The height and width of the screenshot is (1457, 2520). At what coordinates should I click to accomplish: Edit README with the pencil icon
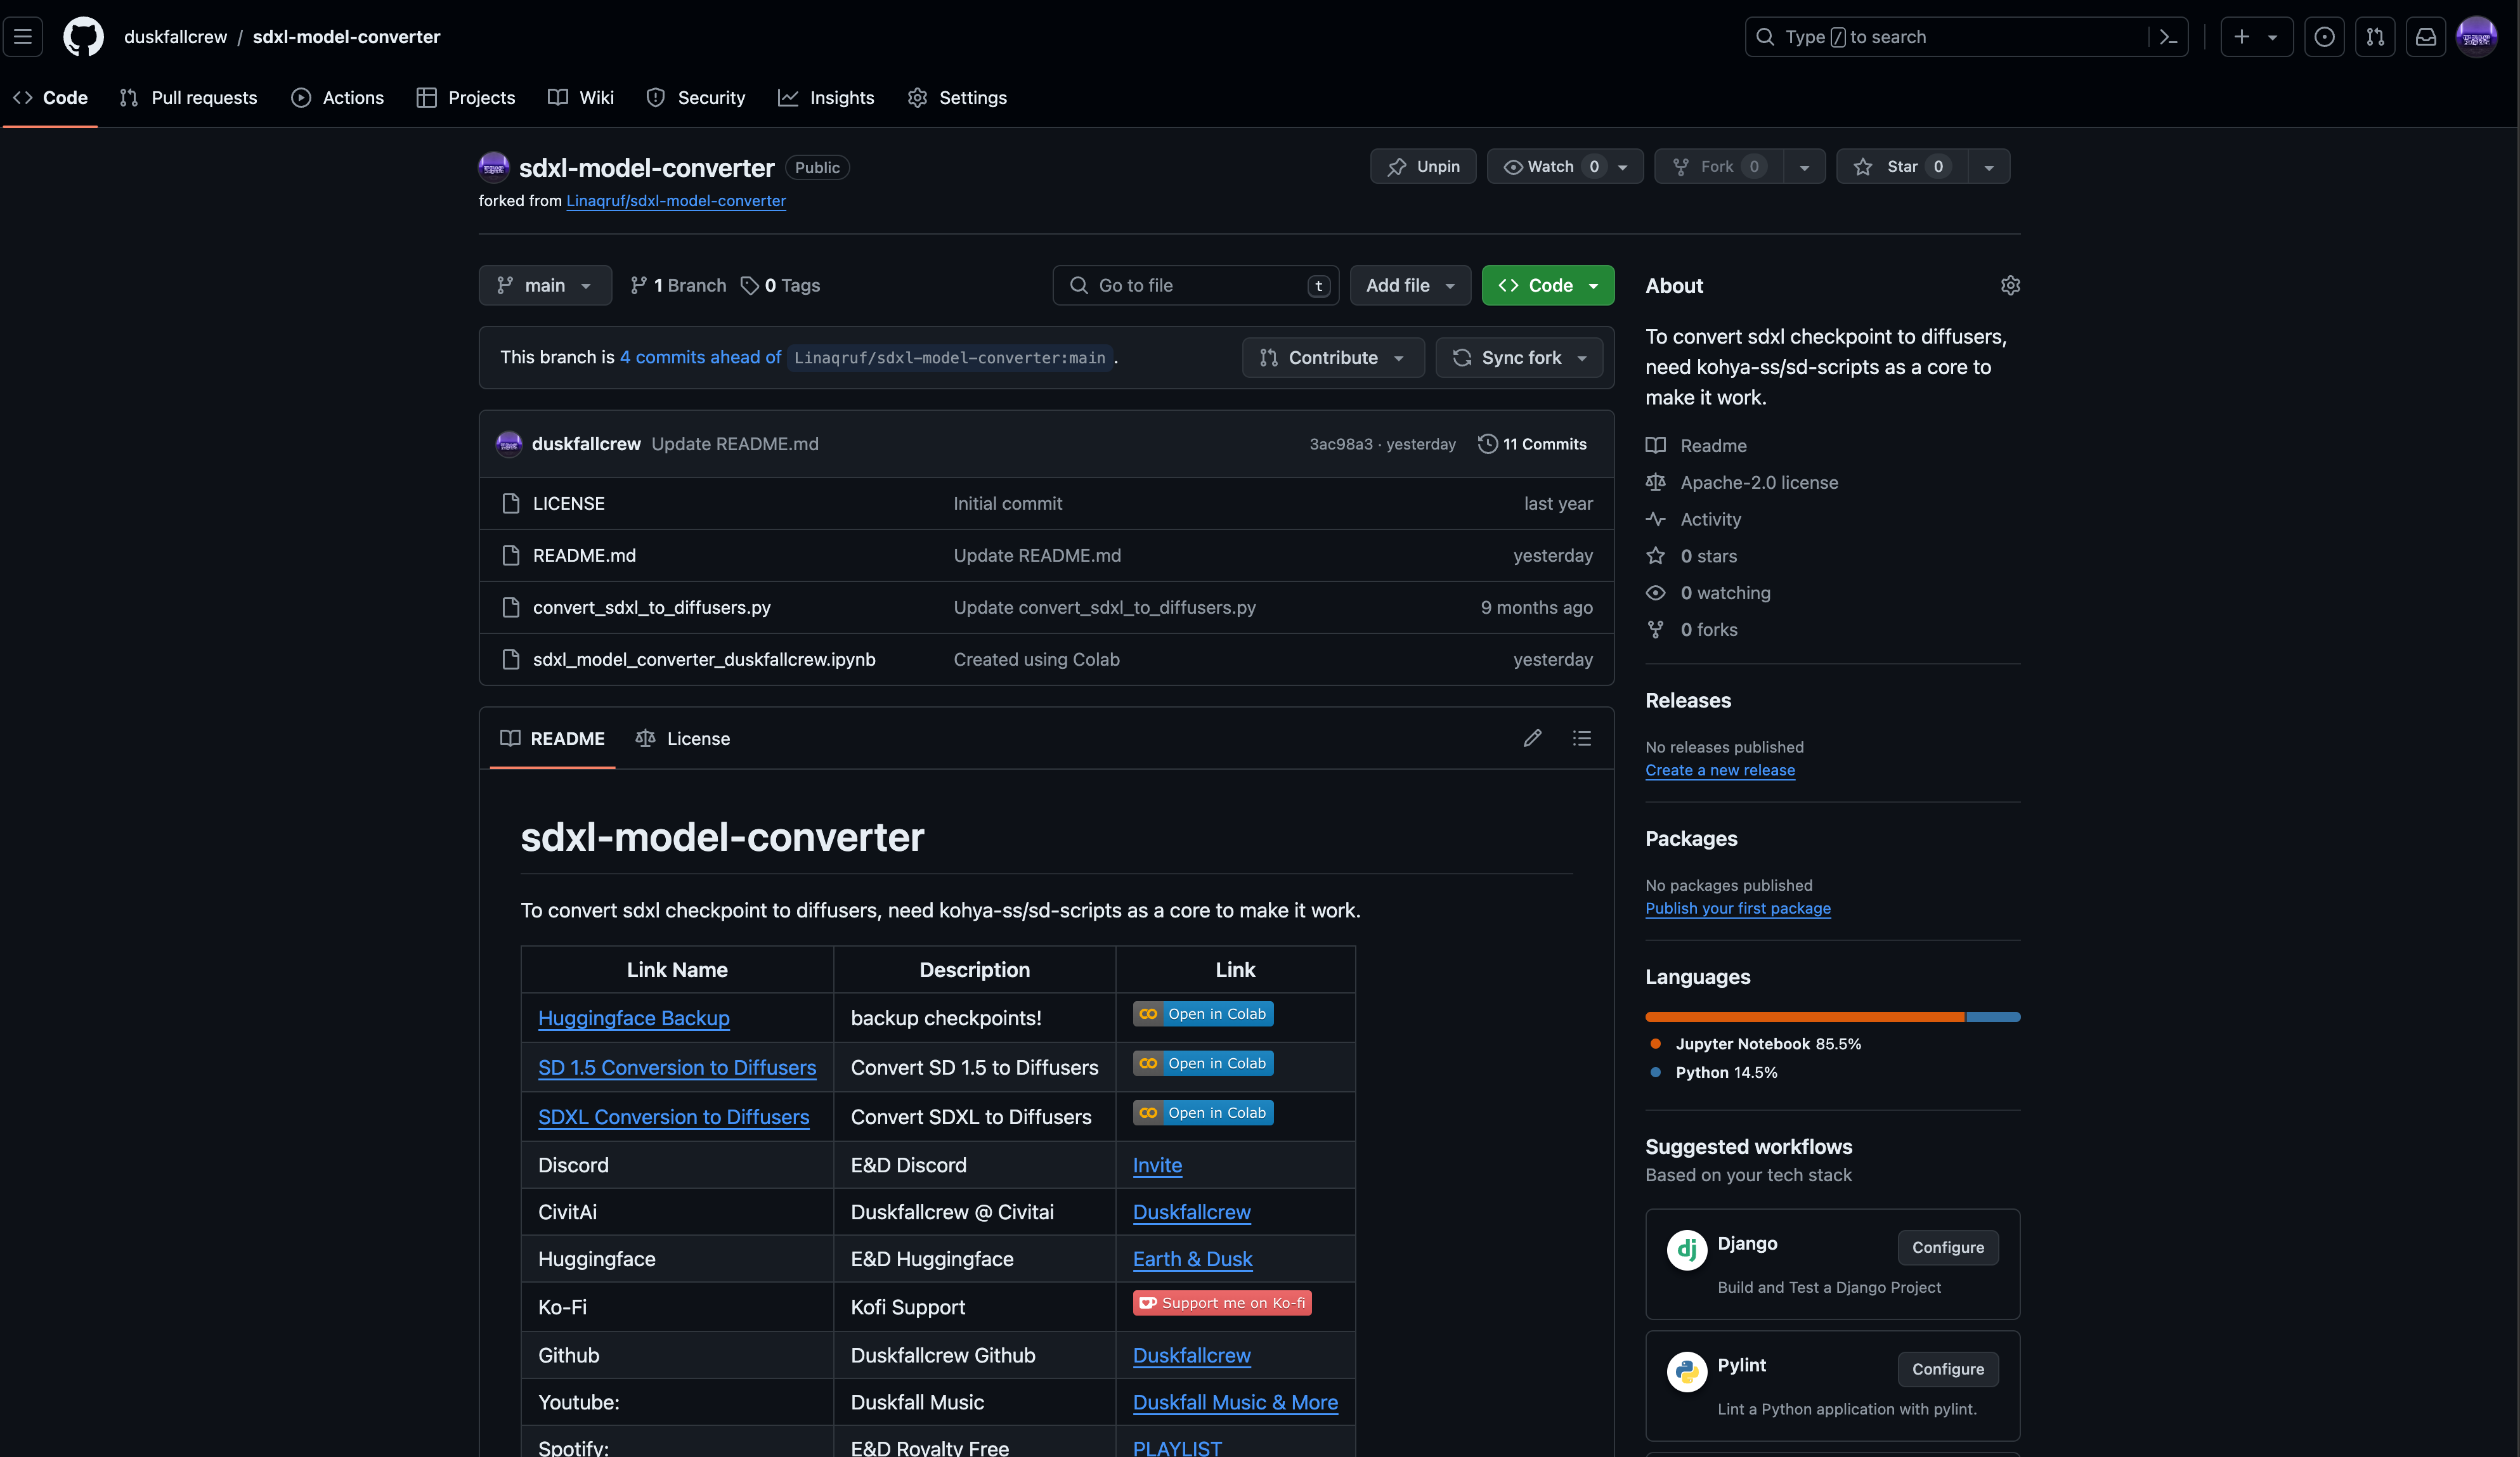pos(1532,738)
